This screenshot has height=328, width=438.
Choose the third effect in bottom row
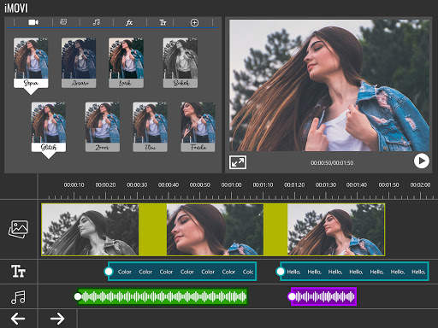pos(150,127)
